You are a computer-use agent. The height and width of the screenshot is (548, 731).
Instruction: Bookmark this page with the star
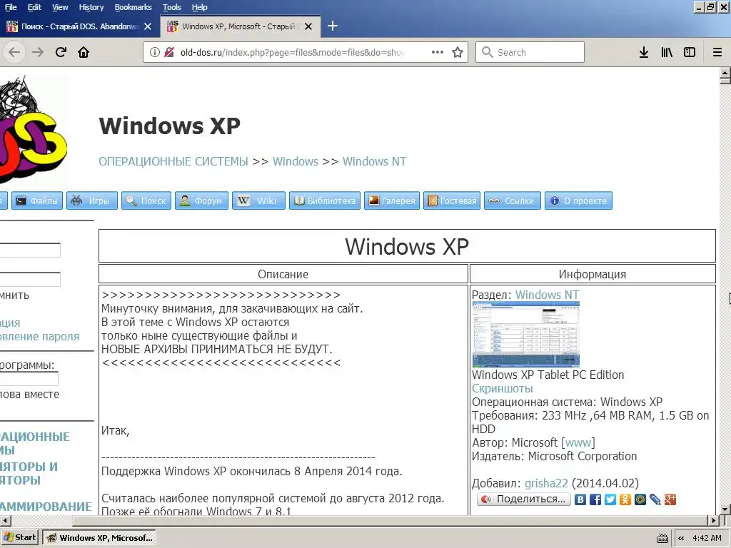coord(458,52)
